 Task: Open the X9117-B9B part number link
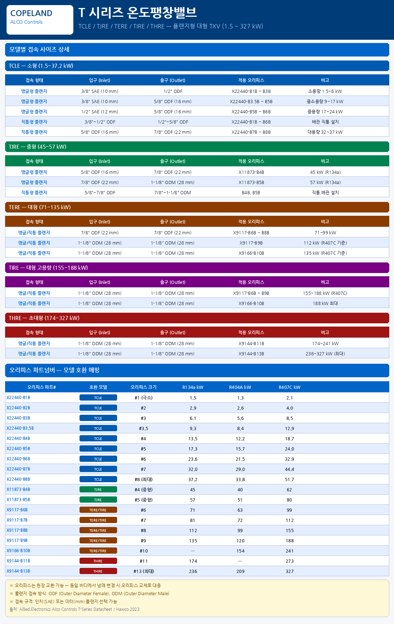coord(17,541)
